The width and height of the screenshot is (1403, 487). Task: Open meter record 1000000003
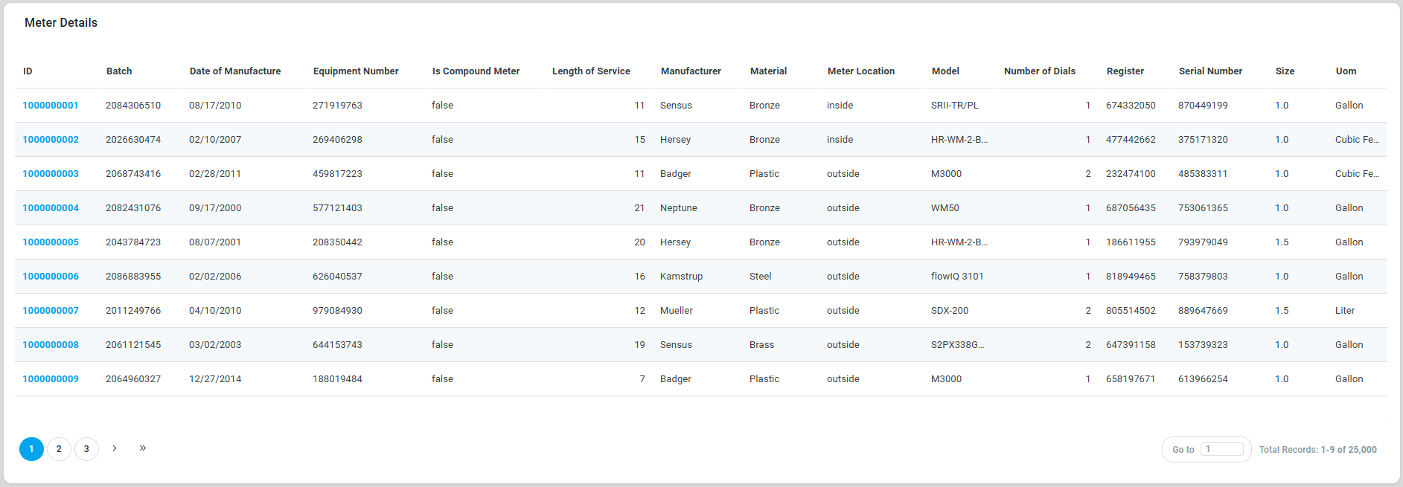coord(51,174)
